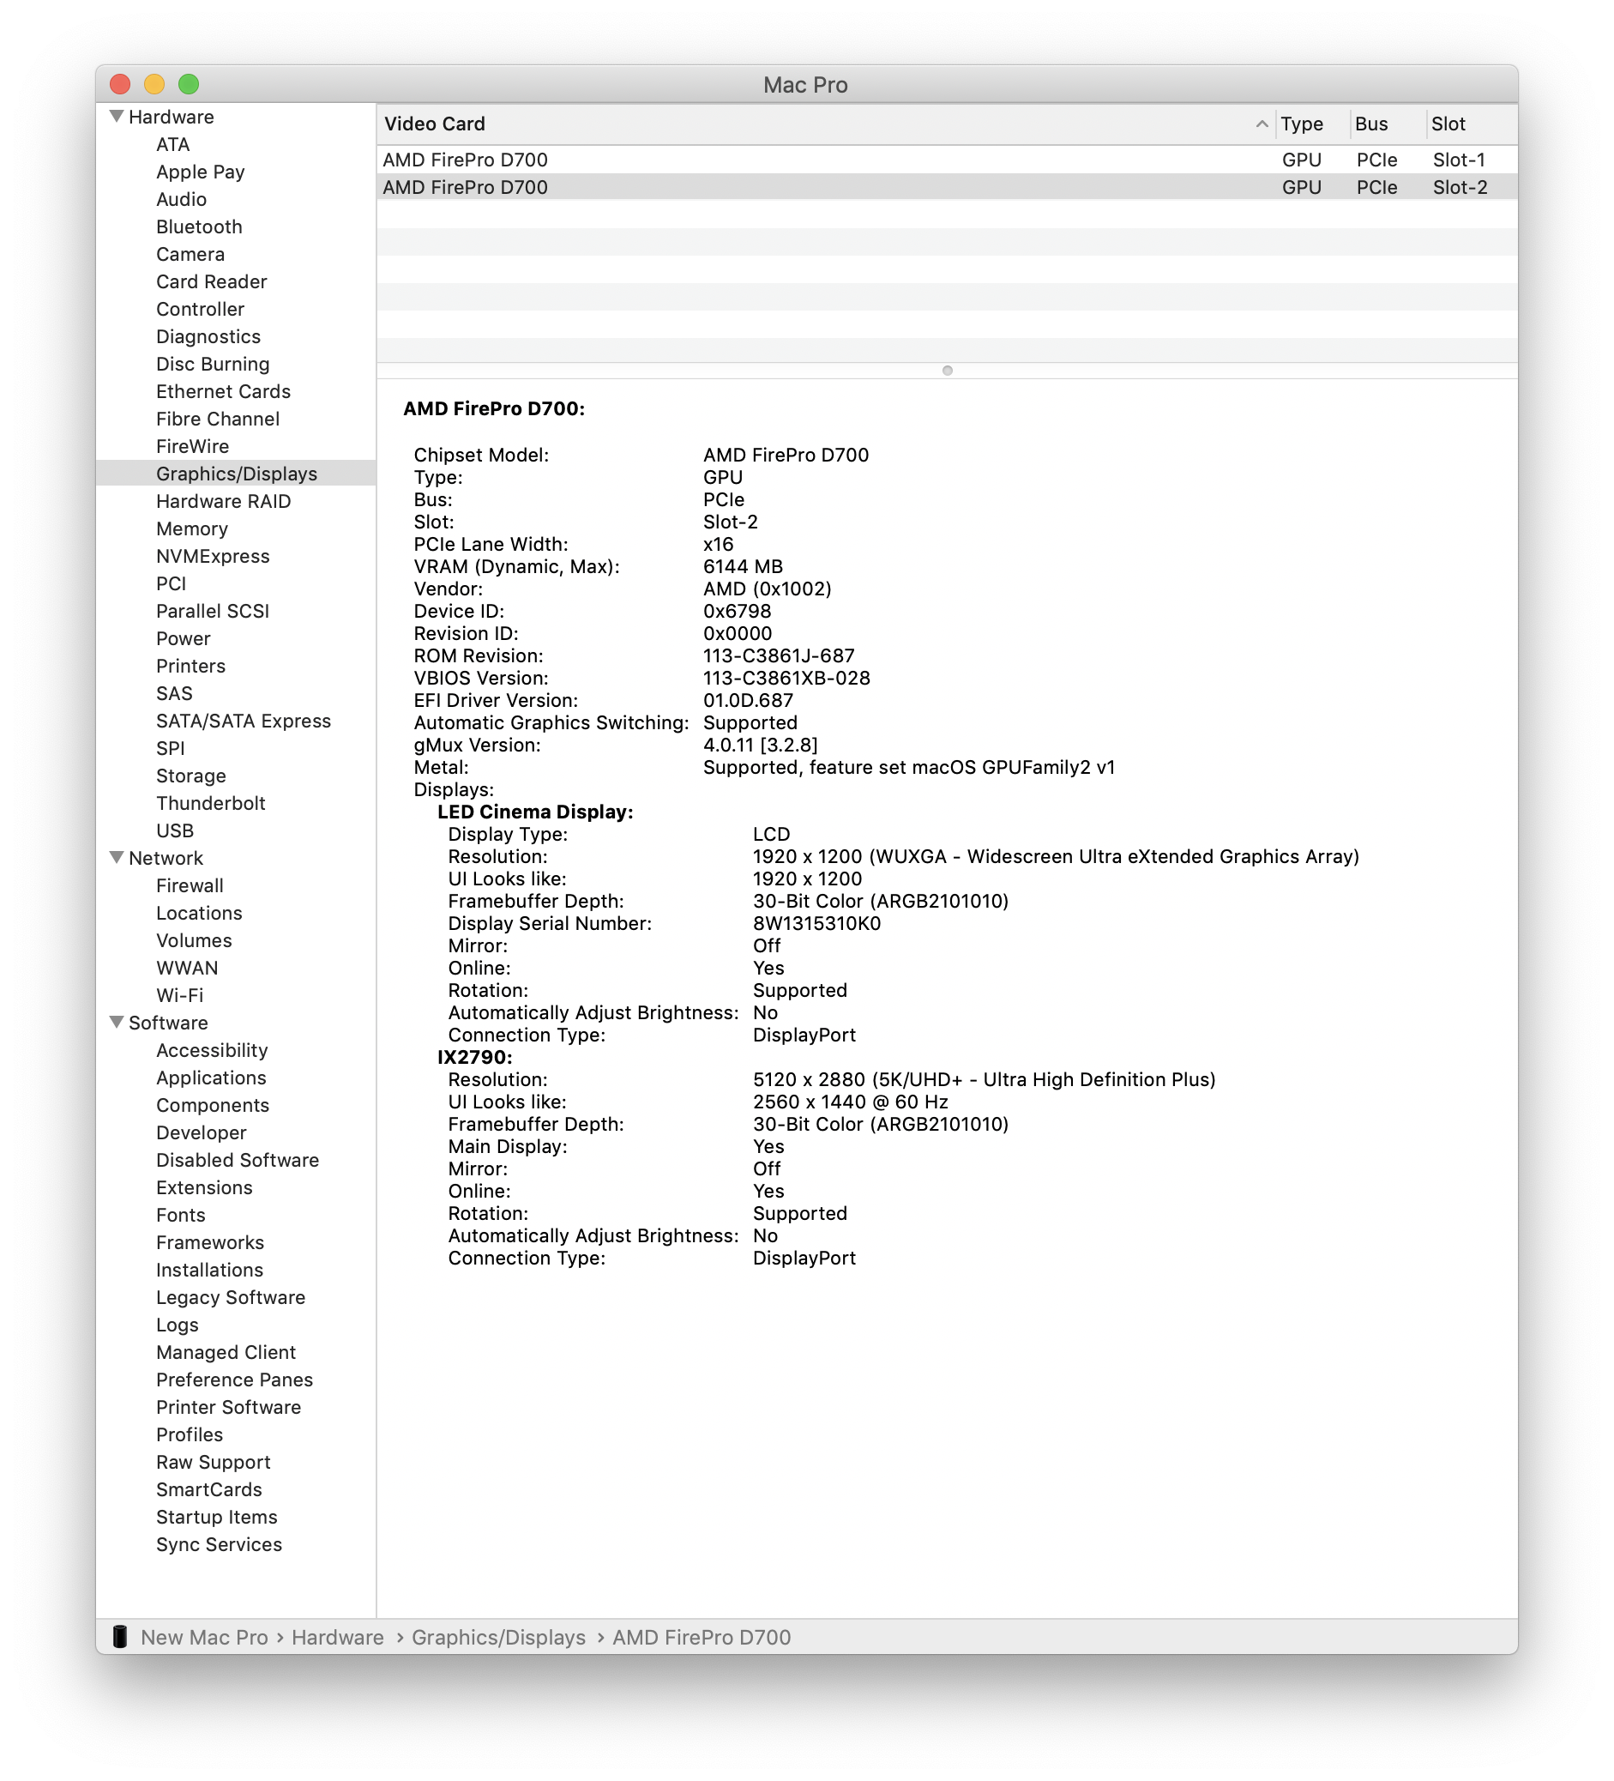Click the green zoom window button
This screenshot has width=1614, height=1781.
188,84
